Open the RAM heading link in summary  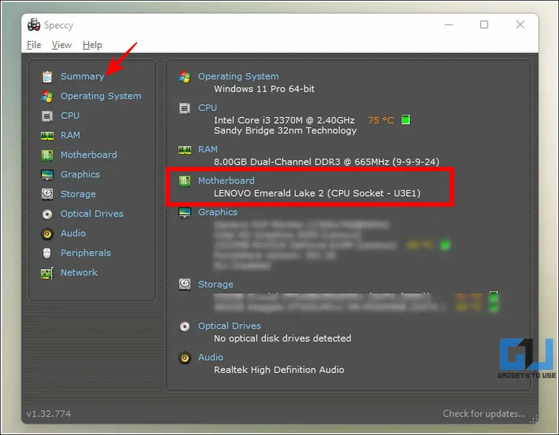pos(208,149)
